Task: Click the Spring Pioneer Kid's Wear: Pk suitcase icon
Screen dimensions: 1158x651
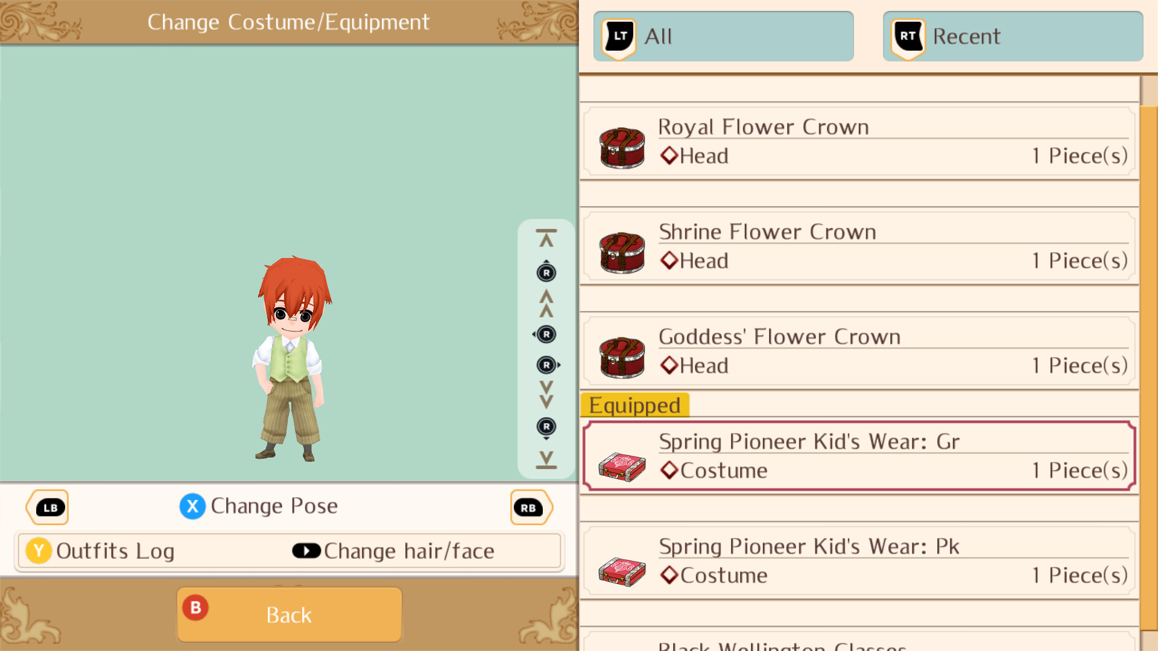Action: tap(622, 570)
